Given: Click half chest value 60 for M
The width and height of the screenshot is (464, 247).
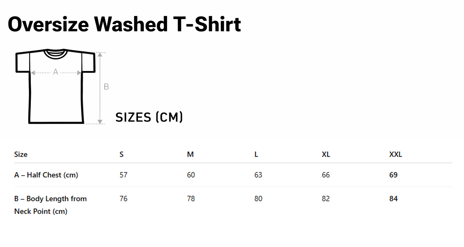Looking at the screenshot, I should click(191, 175).
